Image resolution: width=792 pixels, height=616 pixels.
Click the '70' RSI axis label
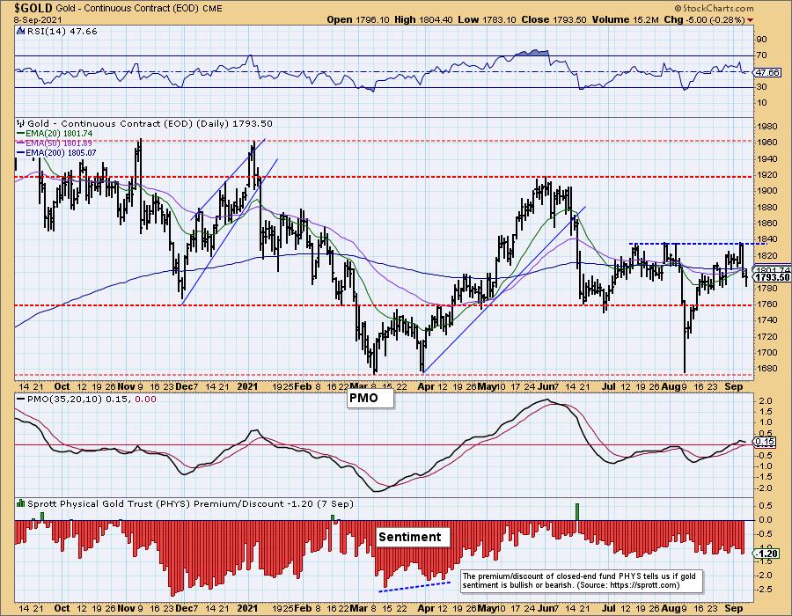762,55
